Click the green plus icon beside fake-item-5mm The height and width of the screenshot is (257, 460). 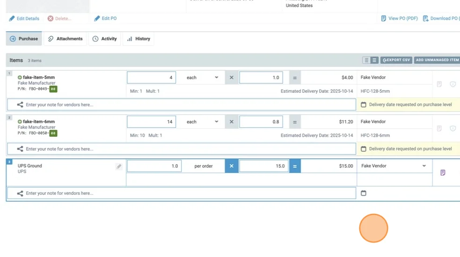(x=20, y=77)
